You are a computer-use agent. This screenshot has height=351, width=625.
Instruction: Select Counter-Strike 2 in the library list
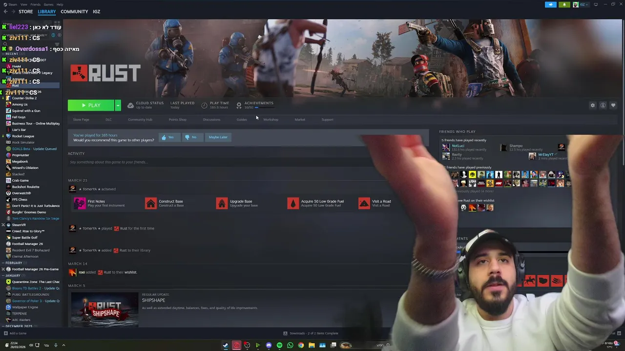point(24,98)
